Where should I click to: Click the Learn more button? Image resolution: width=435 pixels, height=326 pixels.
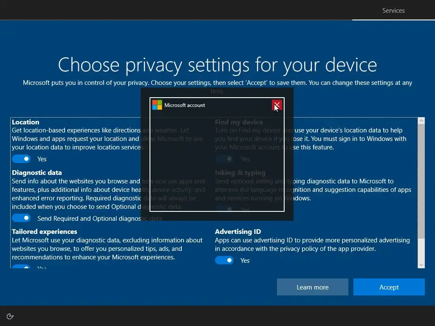pos(312,287)
